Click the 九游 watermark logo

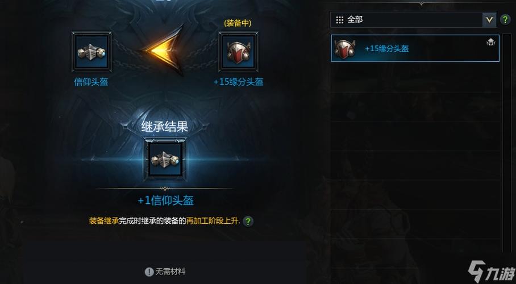492,272
